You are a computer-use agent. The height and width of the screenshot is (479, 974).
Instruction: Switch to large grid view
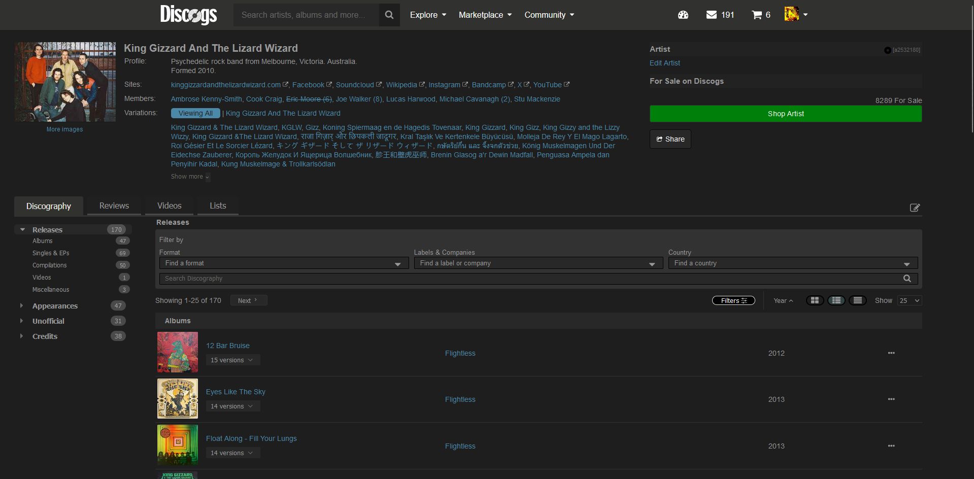[815, 300]
